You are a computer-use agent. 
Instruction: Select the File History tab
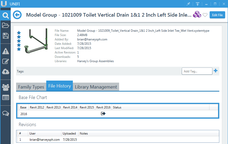tap(60, 86)
